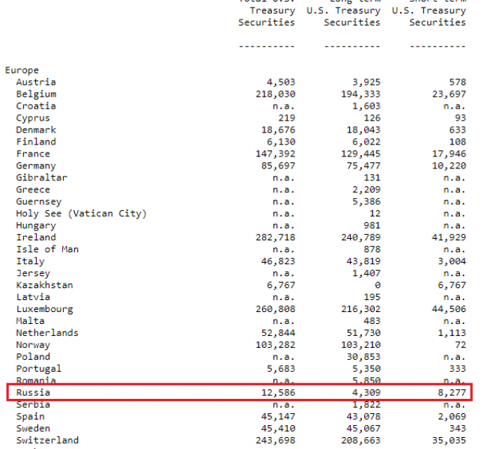Screen dimensions: 487x449
Task: Click the Netherlands country name
Action: 47,333
